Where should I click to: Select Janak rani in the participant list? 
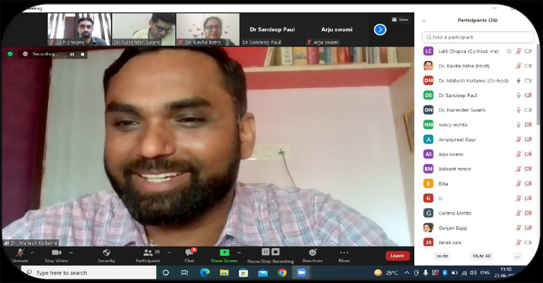(x=478, y=242)
